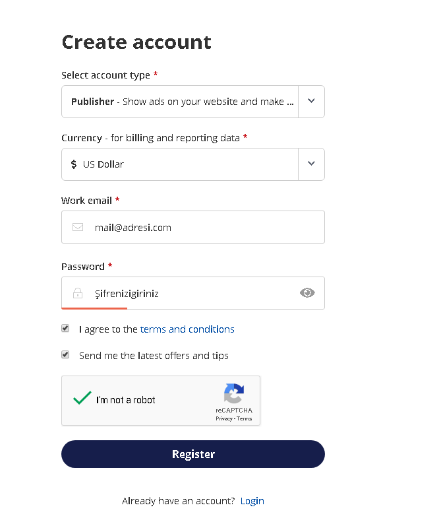The width and height of the screenshot is (439, 528).
Task: Focus the Work email input field
Action: tap(192, 227)
